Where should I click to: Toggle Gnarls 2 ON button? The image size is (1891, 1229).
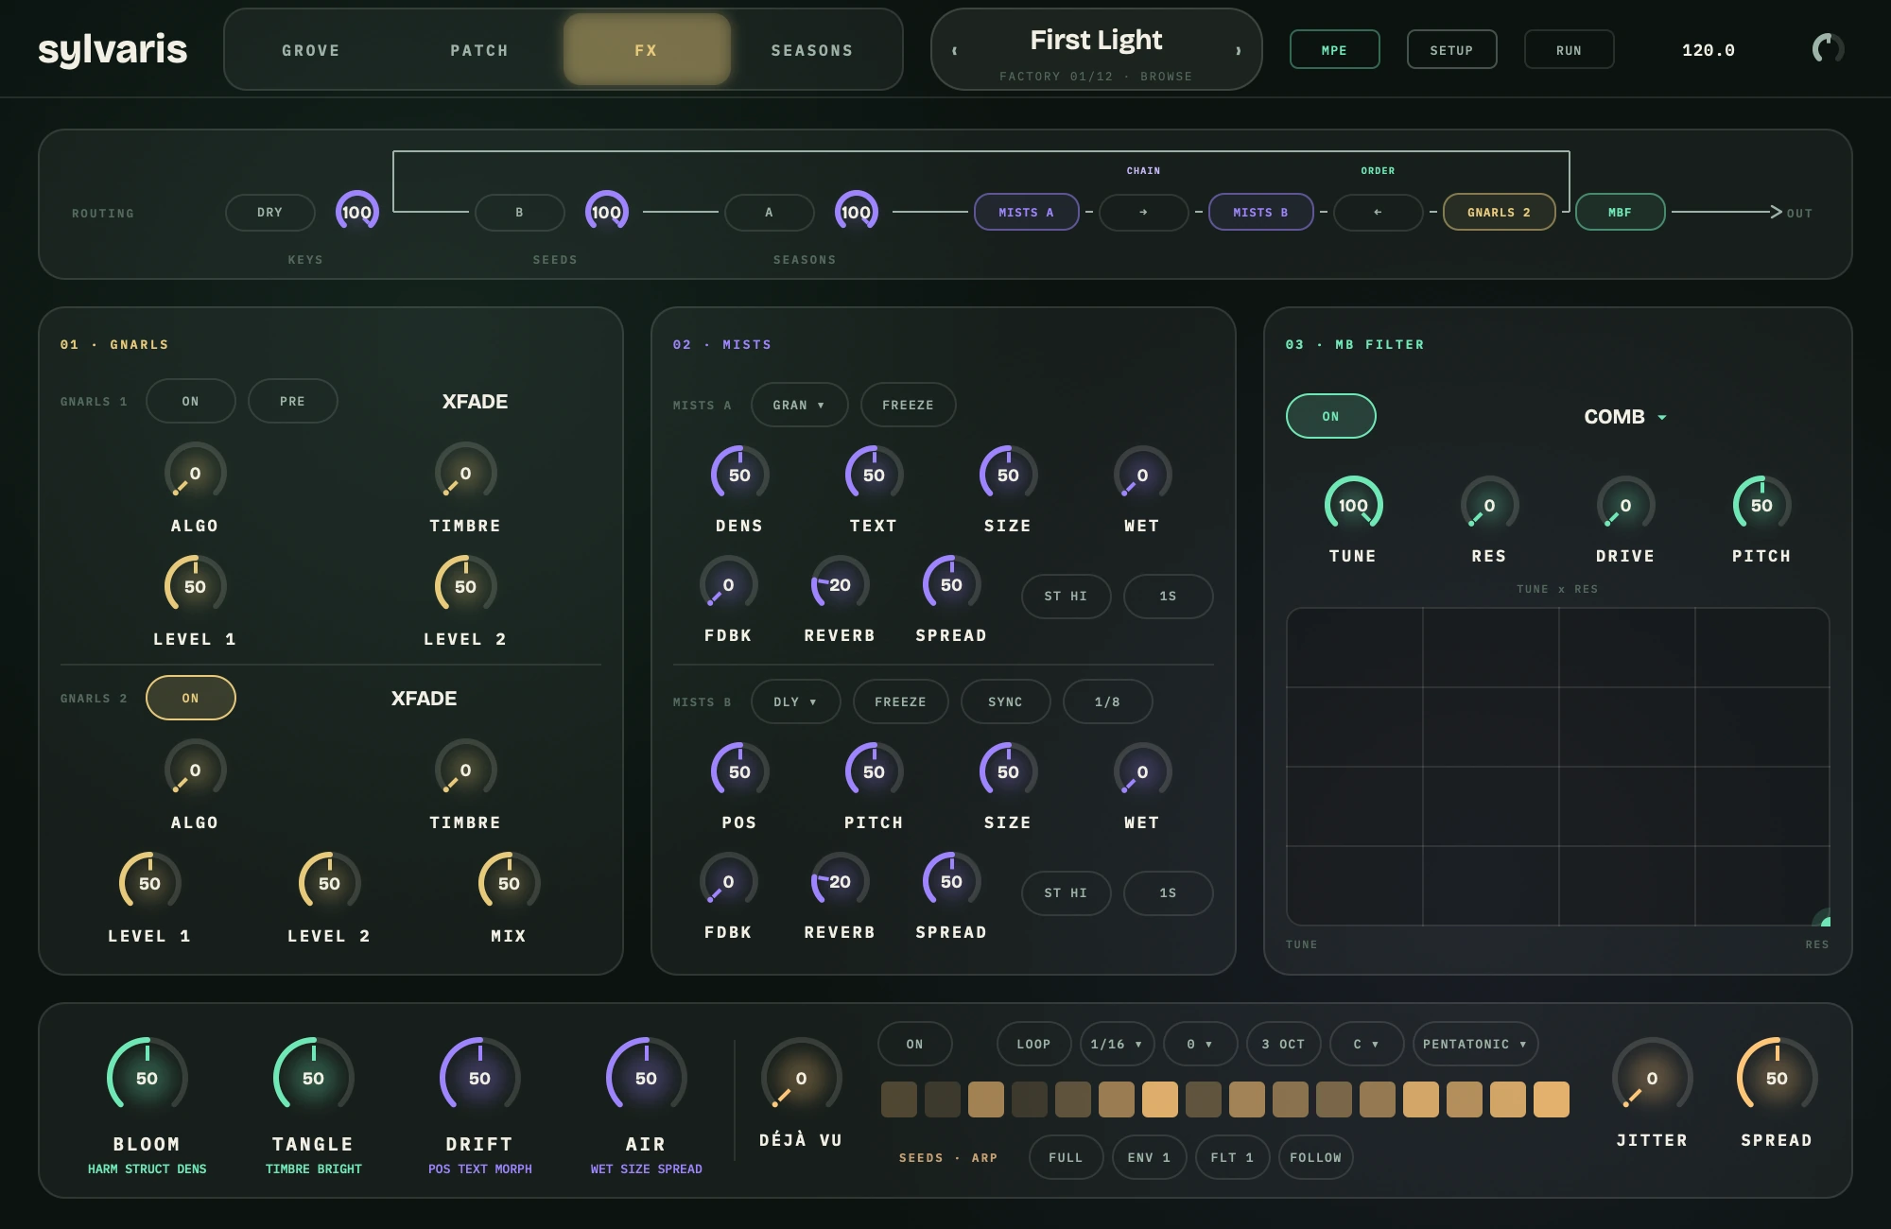click(x=191, y=698)
